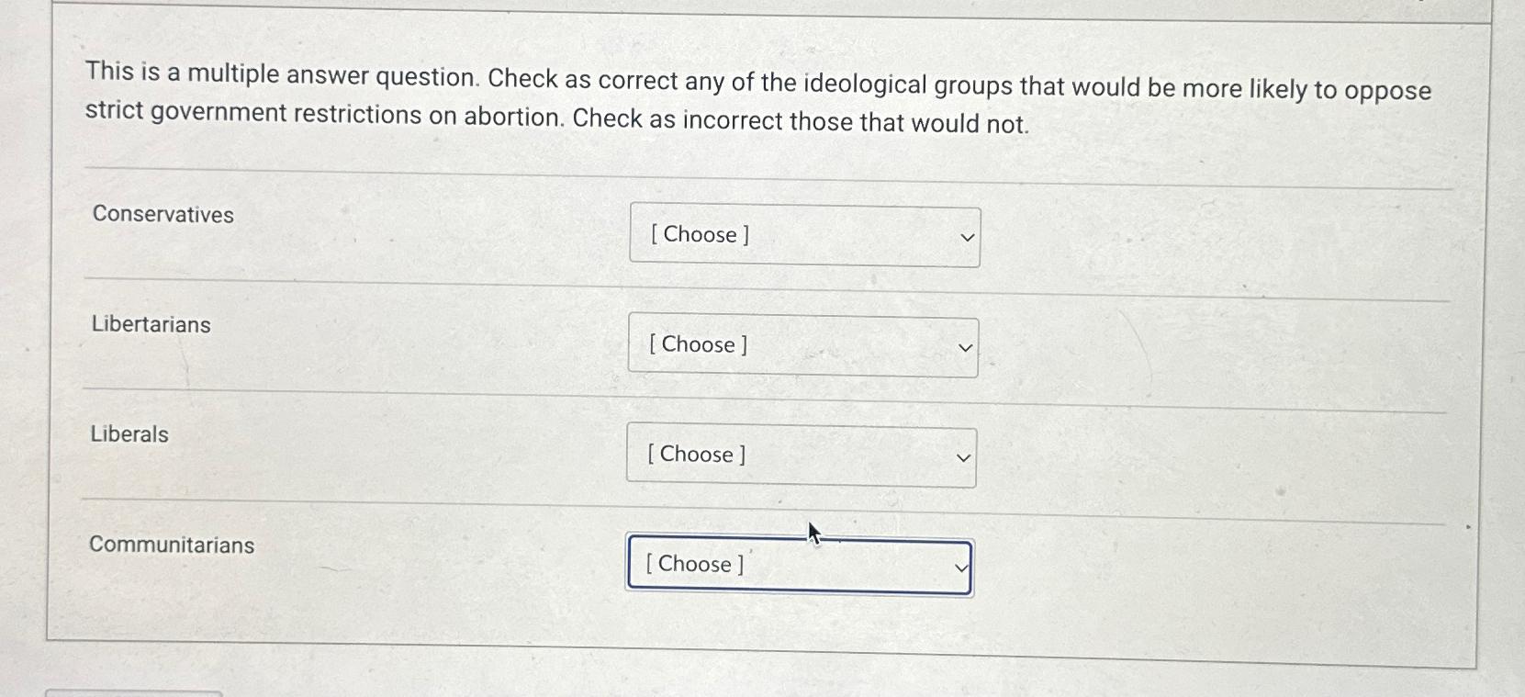Open the Conservatives answer dropdown
This screenshot has width=1525, height=697.
(x=803, y=236)
